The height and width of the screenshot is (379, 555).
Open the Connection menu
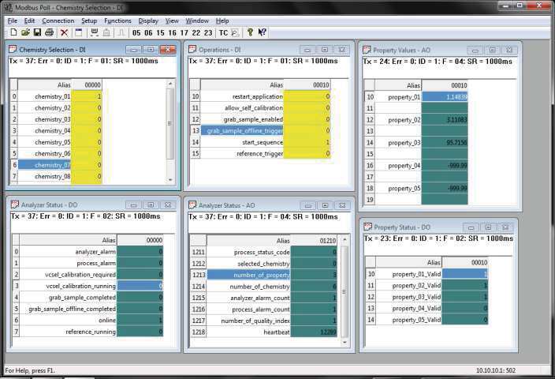point(58,21)
